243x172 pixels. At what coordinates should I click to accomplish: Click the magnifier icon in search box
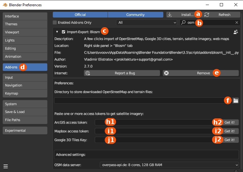(x=183, y=22)
